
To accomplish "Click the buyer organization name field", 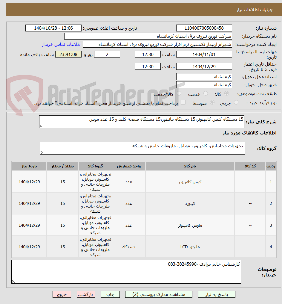I will point(148,36).
